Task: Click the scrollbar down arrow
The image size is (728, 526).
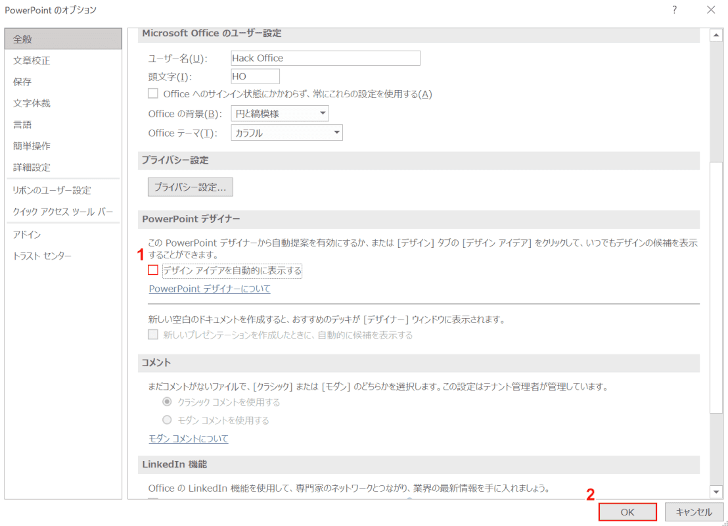Action: click(x=716, y=492)
